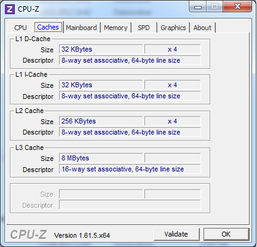Click the Validate button
Viewport: 257px width, 247px height.
pos(176,234)
